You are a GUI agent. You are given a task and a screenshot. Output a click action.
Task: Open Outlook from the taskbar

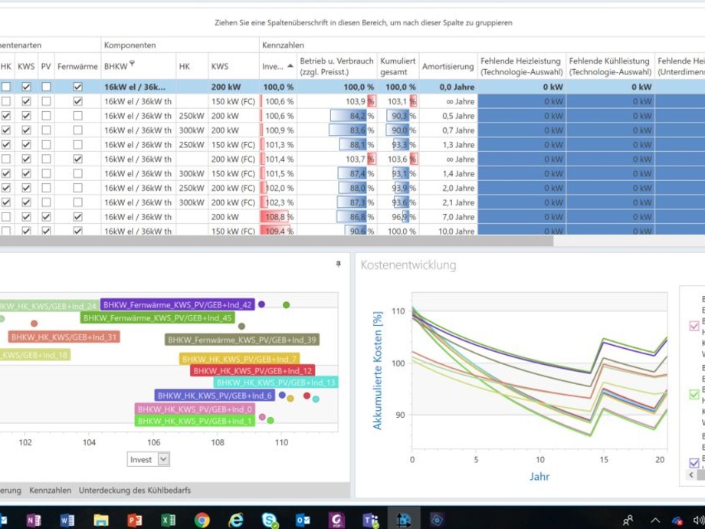coord(302,520)
